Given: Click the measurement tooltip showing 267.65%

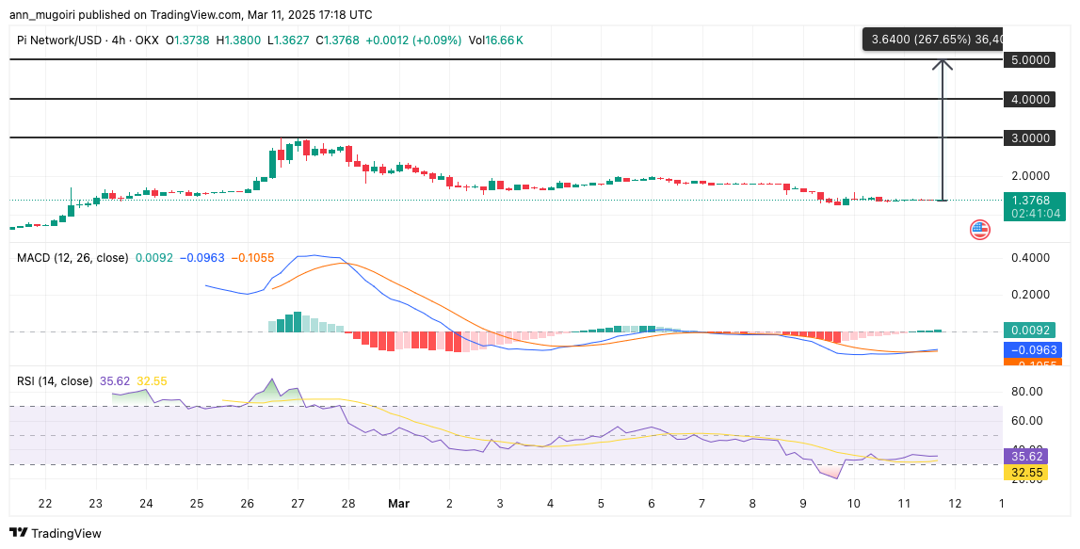Looking at the screenshot, I should click(x=932, y=39).
